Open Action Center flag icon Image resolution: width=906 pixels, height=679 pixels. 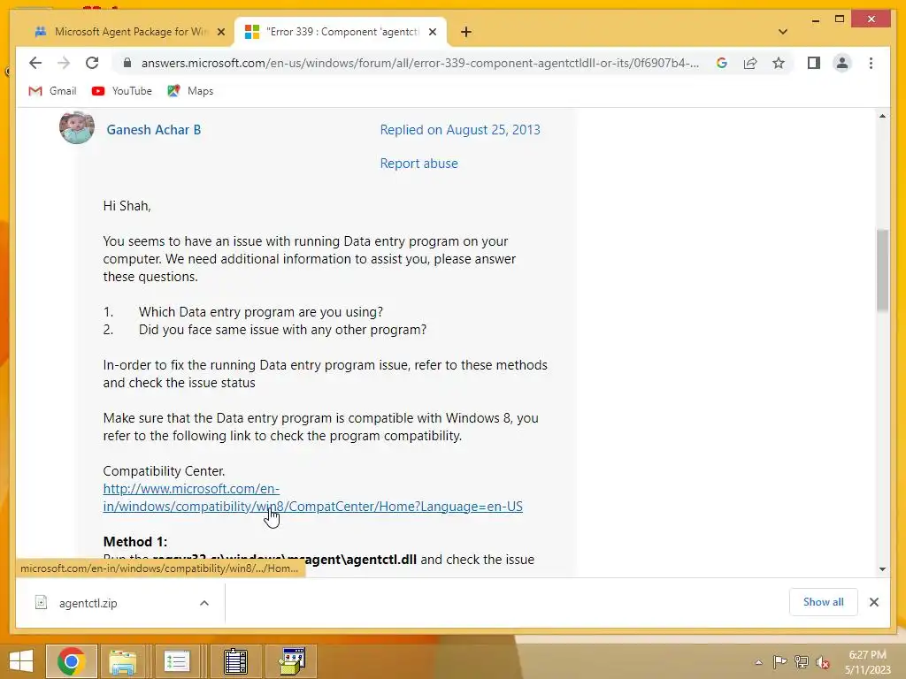pyautogui.click(x=779, y=661)
